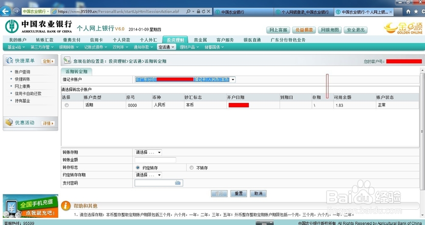Image resolution: width=425 pixels, height=225 pixels.
Task: Click the 转账金额 amount input field
Action: (x=155, y=160)
